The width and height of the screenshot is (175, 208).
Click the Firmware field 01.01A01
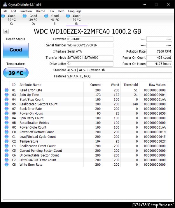point(90,39)
